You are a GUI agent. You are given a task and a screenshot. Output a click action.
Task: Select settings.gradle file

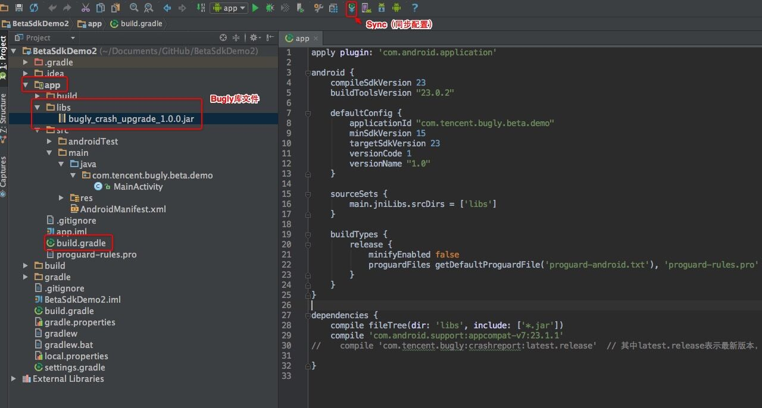pos(74,368)
